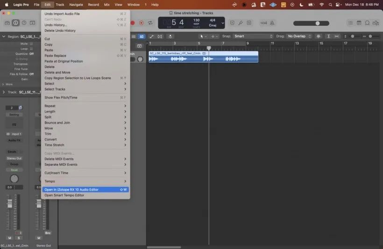Toggle the Flex view icon

(x=160, y=37)
